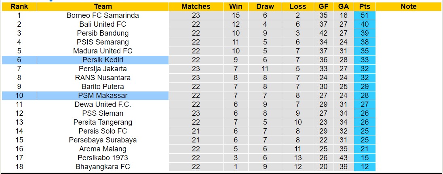Open Bali United FC team entry
The width and height of the screenshot is (443, 174).
103,24
